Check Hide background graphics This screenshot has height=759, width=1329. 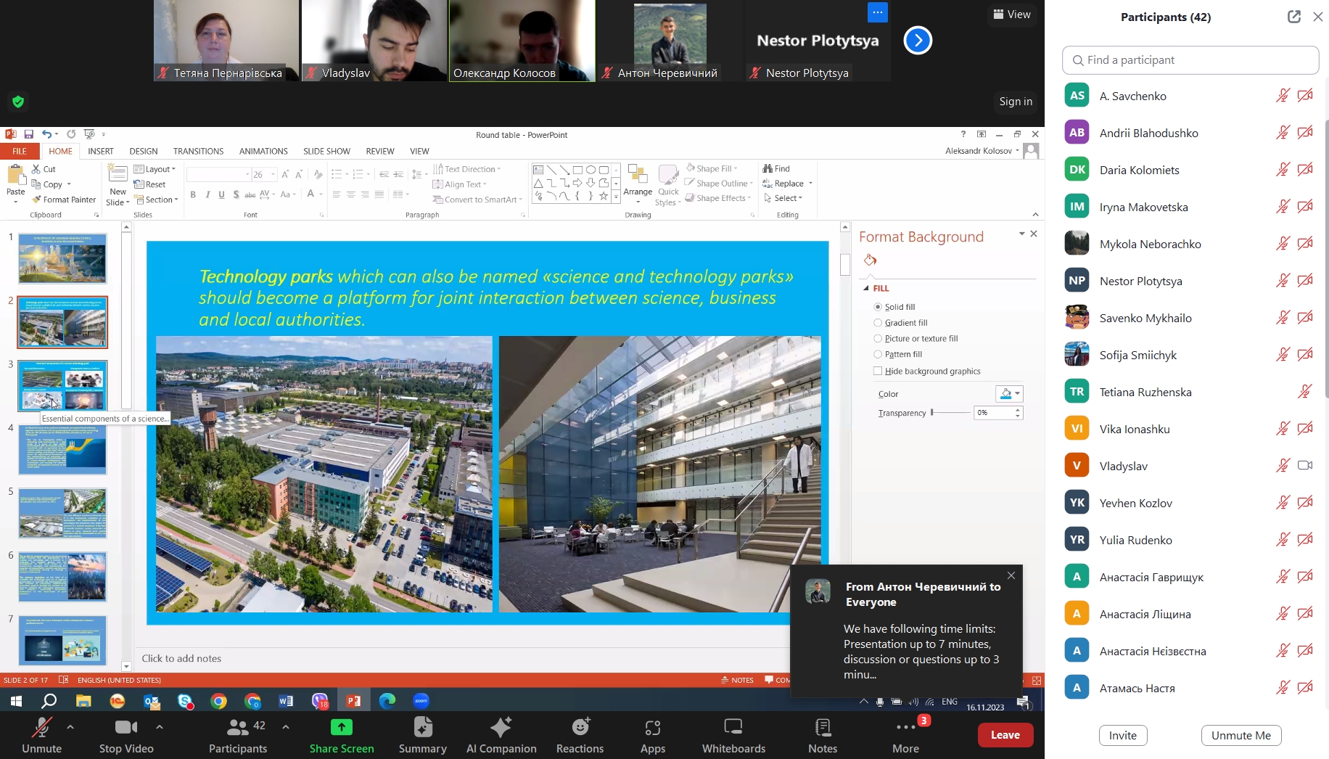(878, 371)
